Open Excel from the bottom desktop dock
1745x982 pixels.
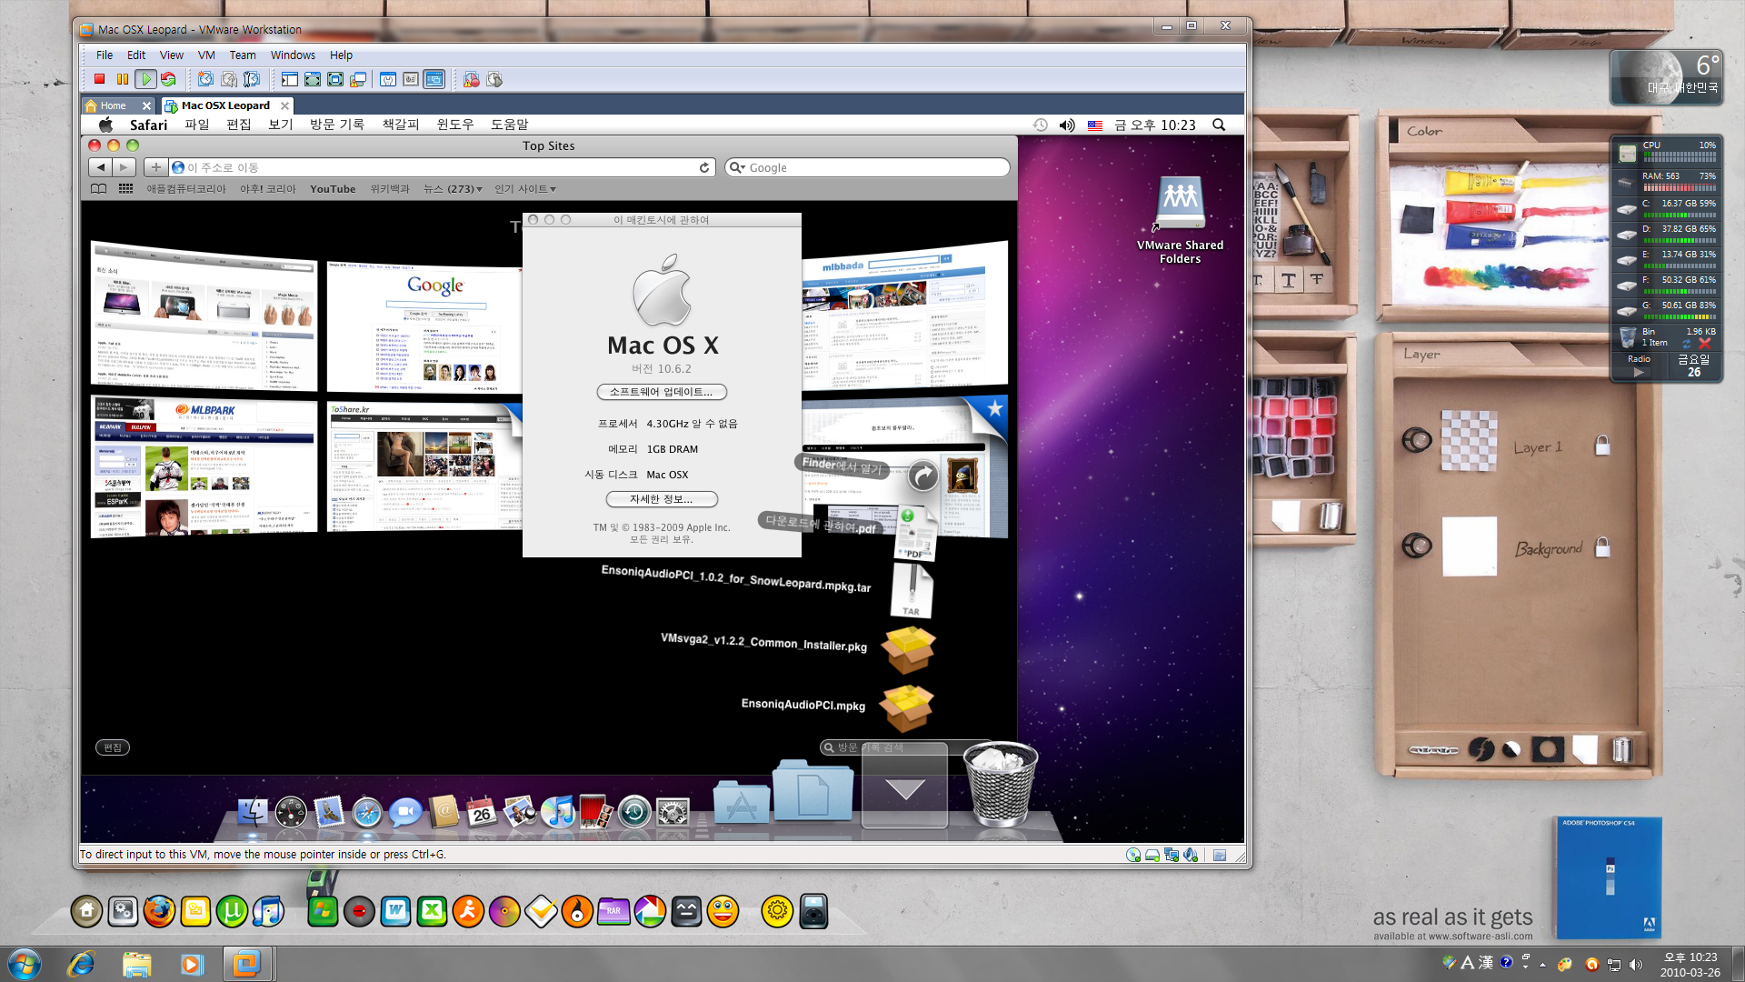[432, 910]
